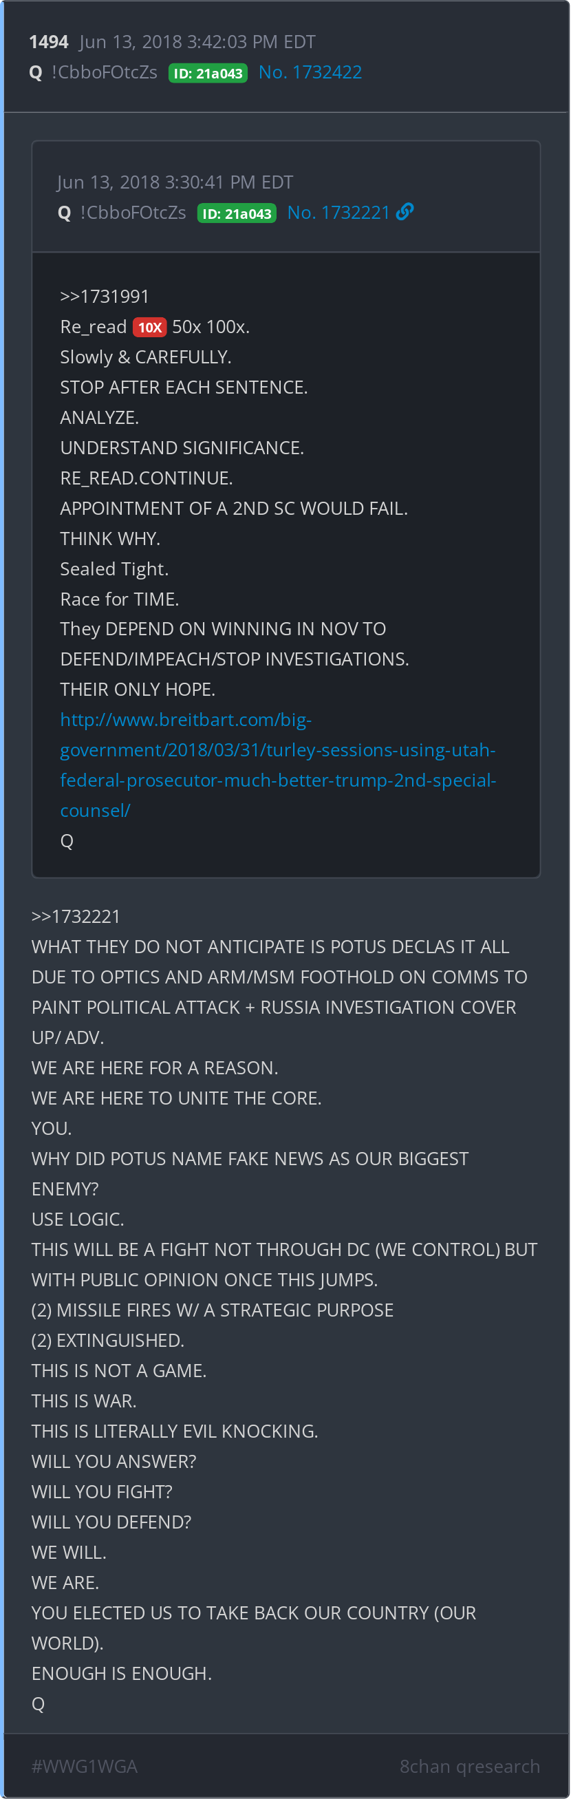This screenshot has width=571, height=1799.
Task: Click the tripcode in the quoted post header
Action: pos(133,212)
